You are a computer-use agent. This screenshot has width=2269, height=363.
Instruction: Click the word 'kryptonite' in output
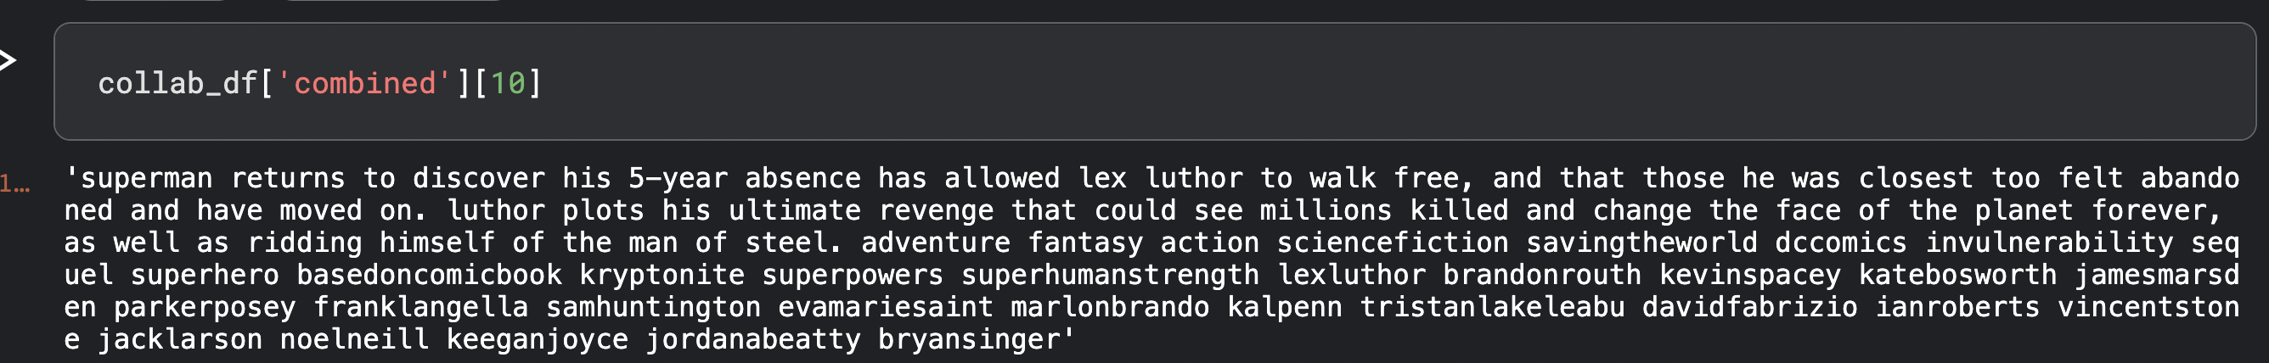point(662,275)
